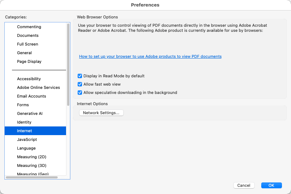The width and height of the screenshot is (291, 194).
Task: Switch to JavaScript preferences
Action: coord(35,139)
